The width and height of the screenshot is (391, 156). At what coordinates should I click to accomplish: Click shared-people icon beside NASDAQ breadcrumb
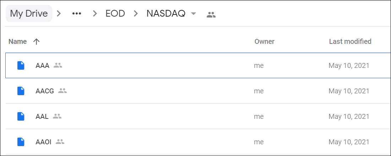(211, 15)
